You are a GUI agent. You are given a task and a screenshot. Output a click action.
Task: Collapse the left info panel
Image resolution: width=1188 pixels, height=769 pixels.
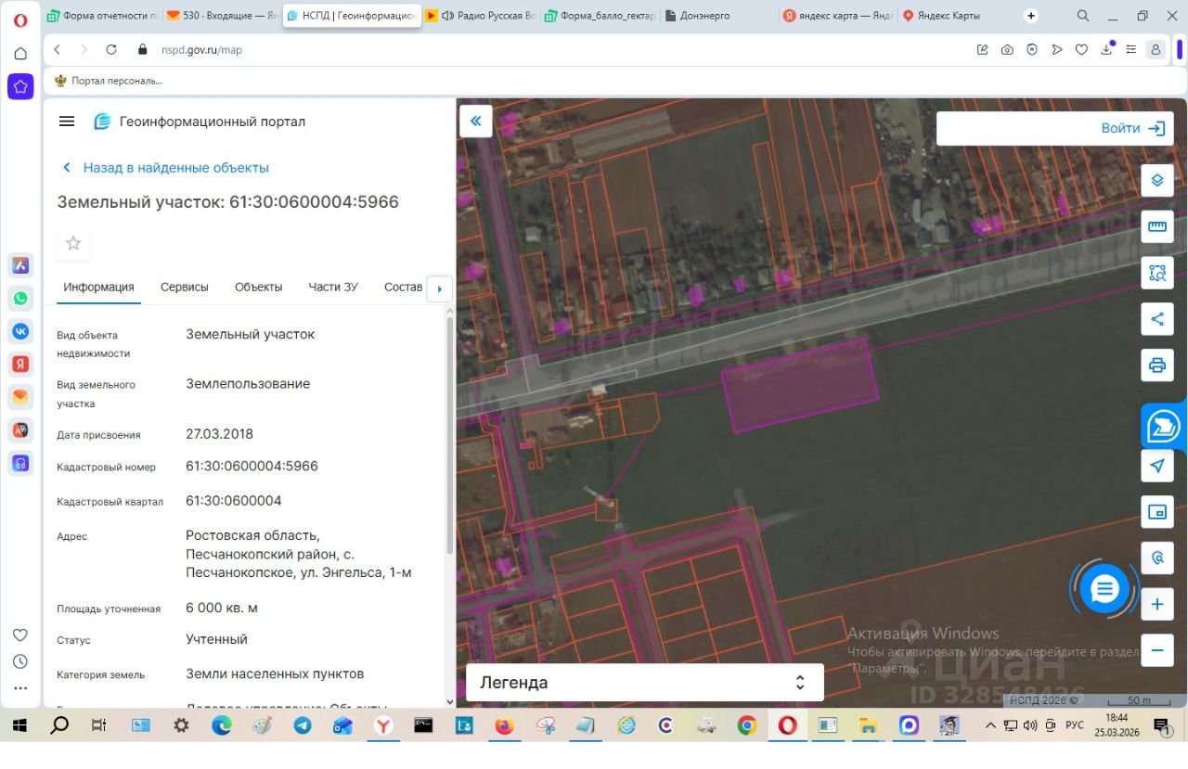476,121
